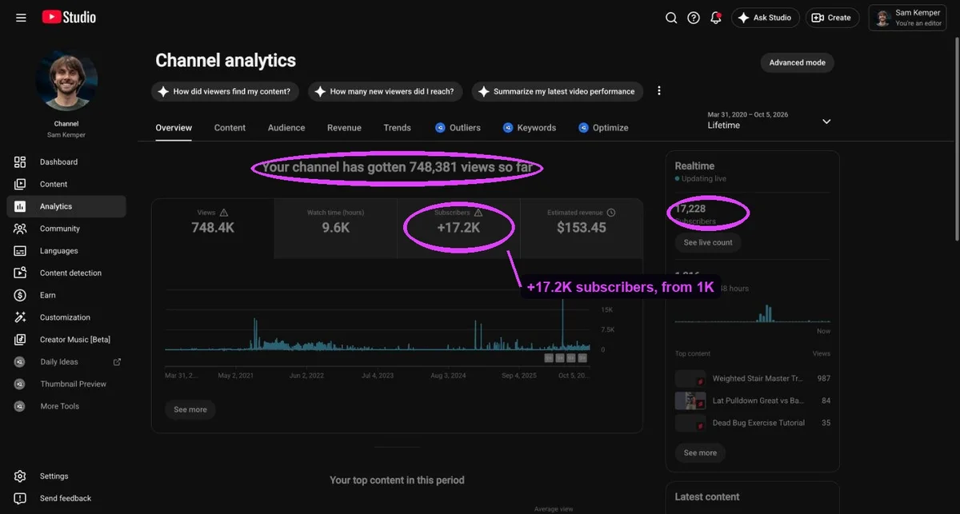Open Dead Bug Exercise Tutorial video

pos(758,423)
